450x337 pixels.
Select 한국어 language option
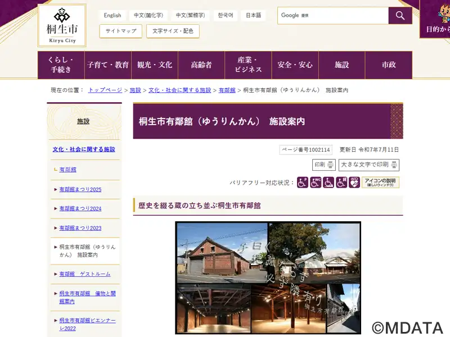click(x=227, y=16)
